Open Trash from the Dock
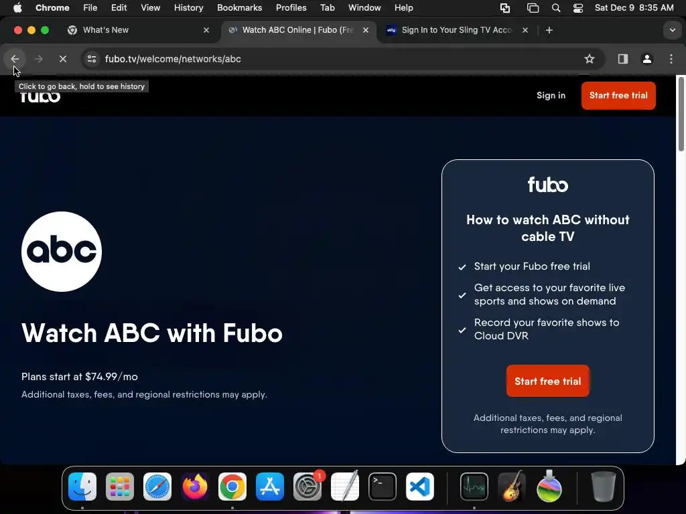This screenshot has width=686, height=514. [x=604, y=487]
